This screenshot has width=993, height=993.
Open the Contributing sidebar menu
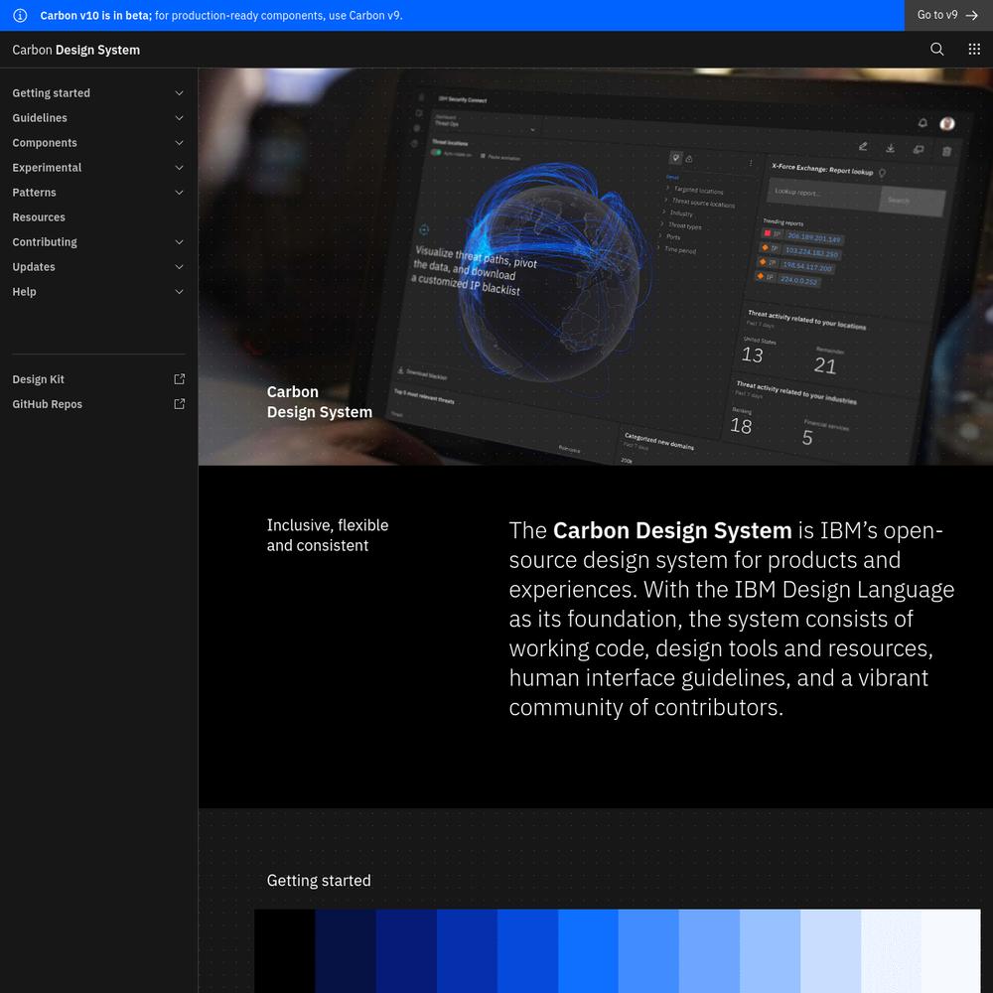(x=98, y=242)
